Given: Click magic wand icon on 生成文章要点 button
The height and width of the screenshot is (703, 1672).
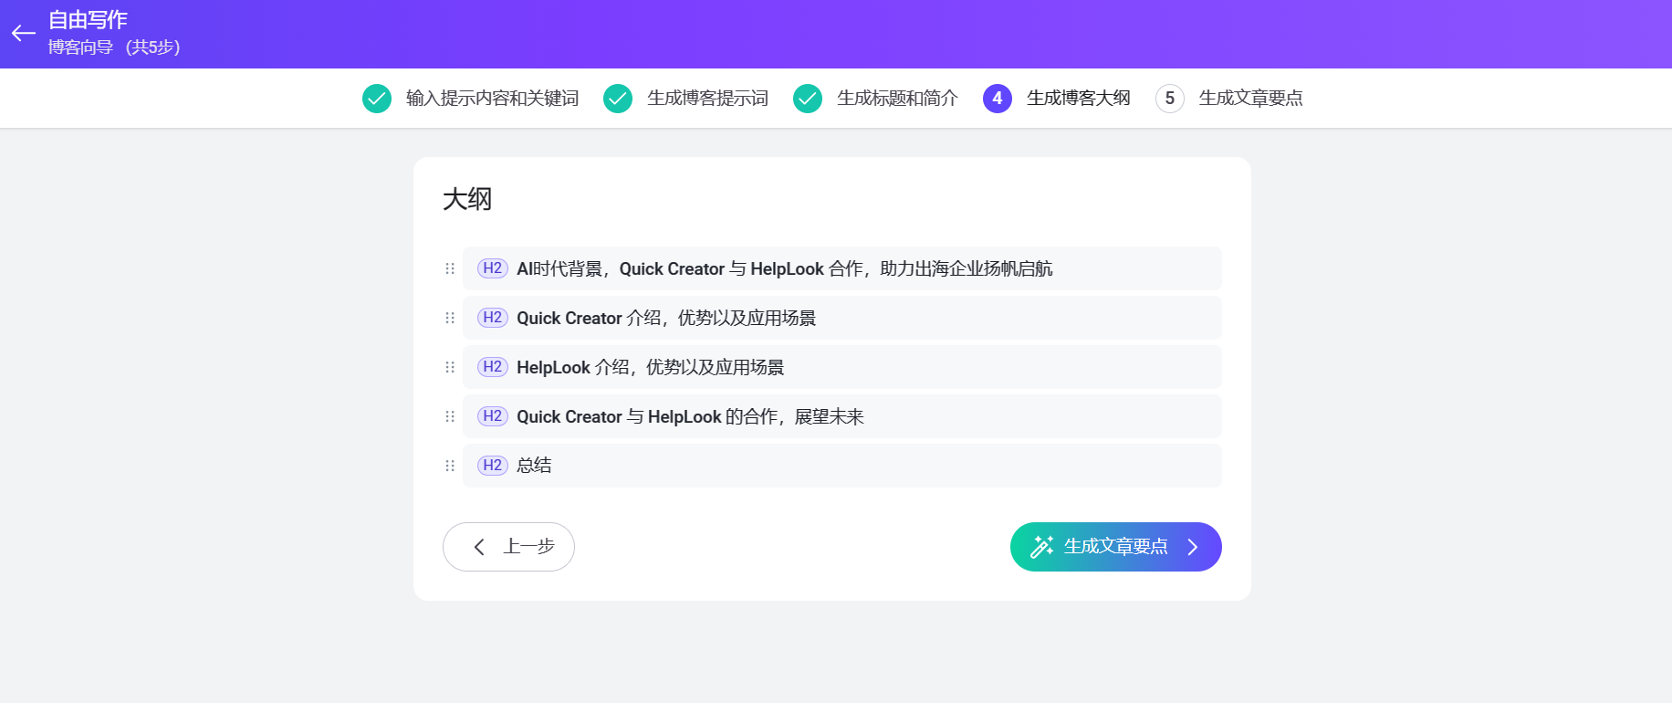Looking at the screenshot, I should 1041,547.
